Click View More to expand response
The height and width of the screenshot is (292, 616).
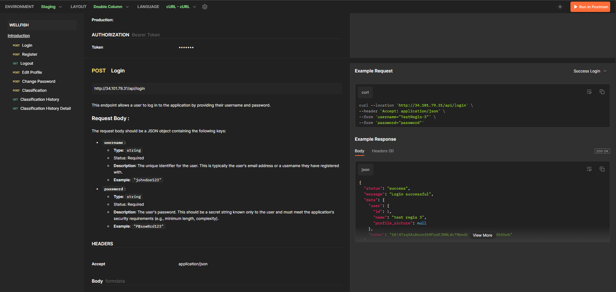click(x=482, y=235)
